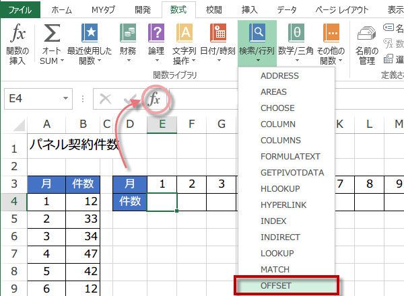Switch to the MYタブ tab

point(103,10)
